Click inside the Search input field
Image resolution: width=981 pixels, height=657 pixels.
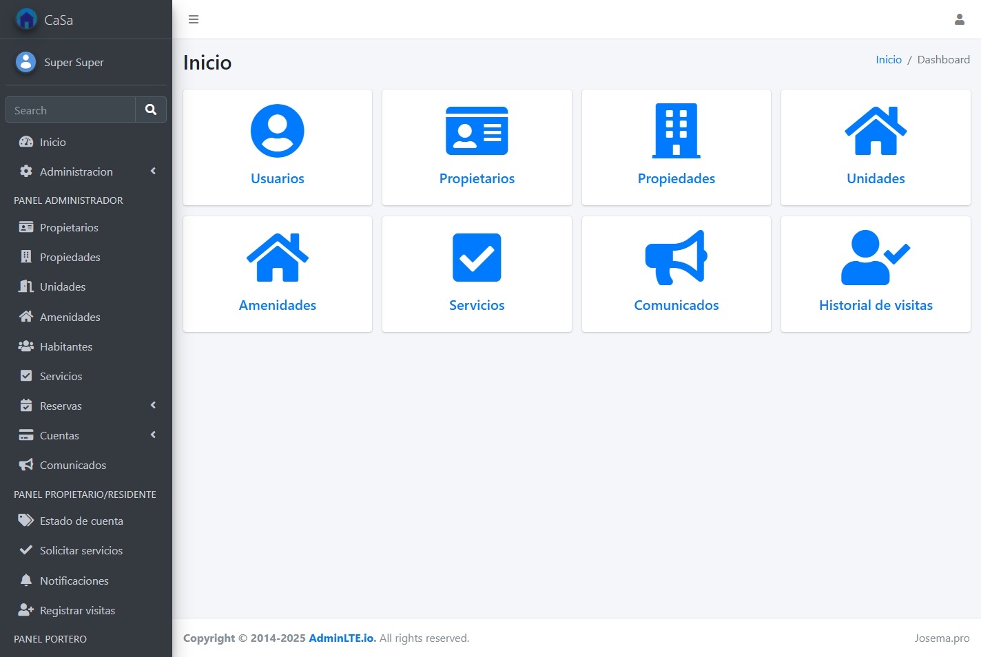point(69,109)
